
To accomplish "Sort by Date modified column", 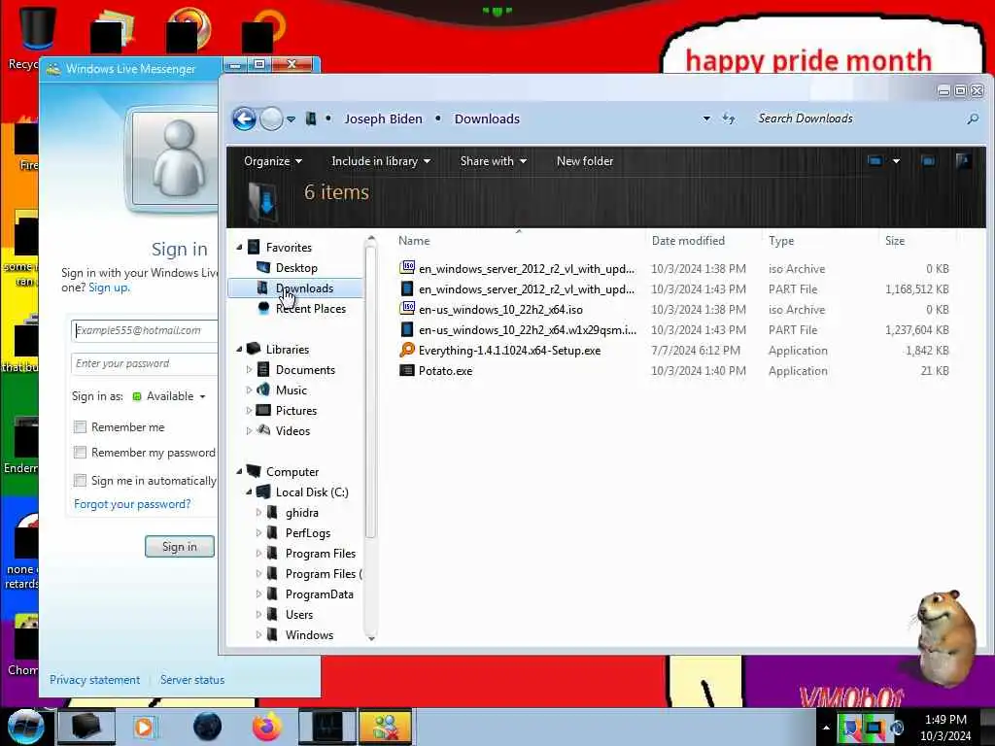I will pos(688,241).
